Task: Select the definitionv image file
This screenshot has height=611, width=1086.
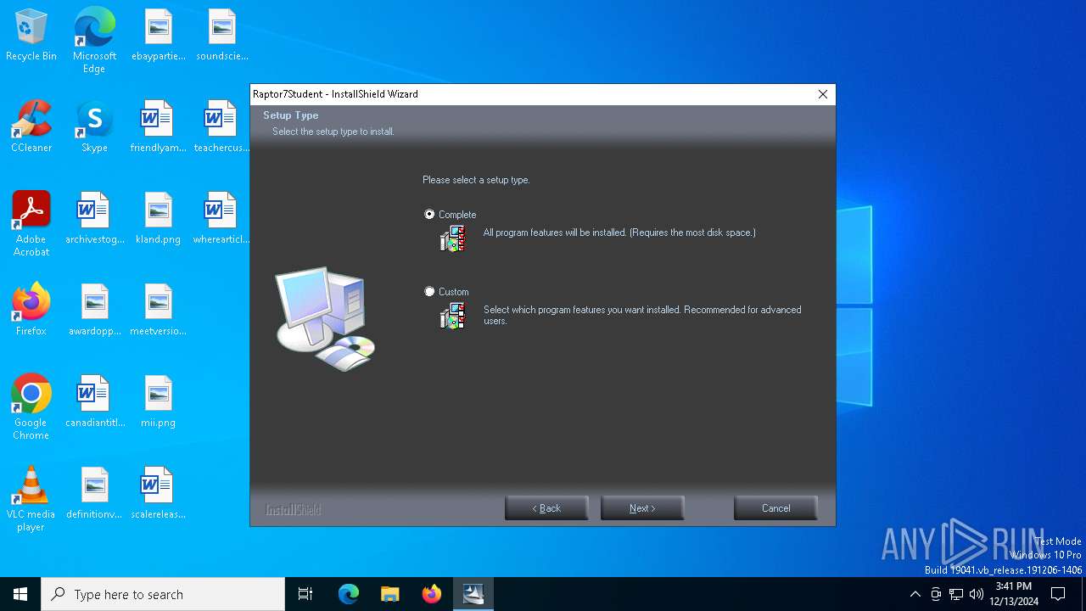Action: click(94, 494)
